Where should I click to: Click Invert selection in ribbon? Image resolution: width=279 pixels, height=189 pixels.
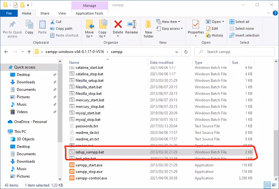click(x=245, y=35)
